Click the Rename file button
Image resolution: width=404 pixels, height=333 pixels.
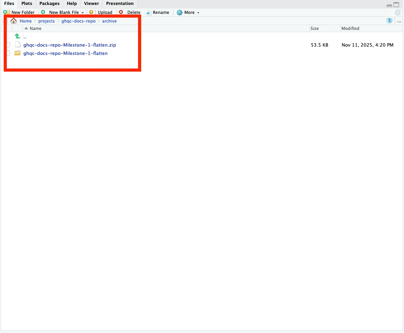click(x=158, y=12)
